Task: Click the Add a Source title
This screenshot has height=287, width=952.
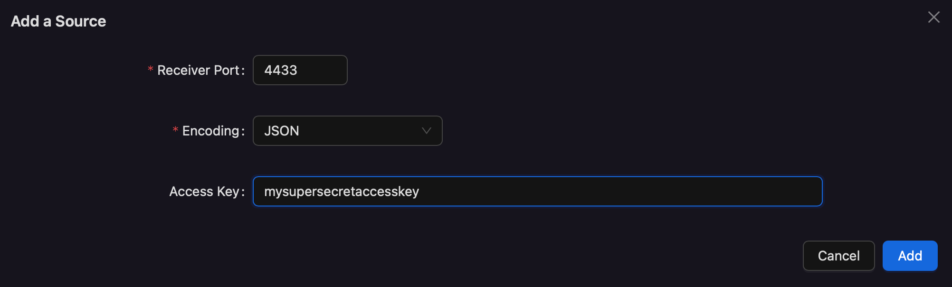Action: 58,21
